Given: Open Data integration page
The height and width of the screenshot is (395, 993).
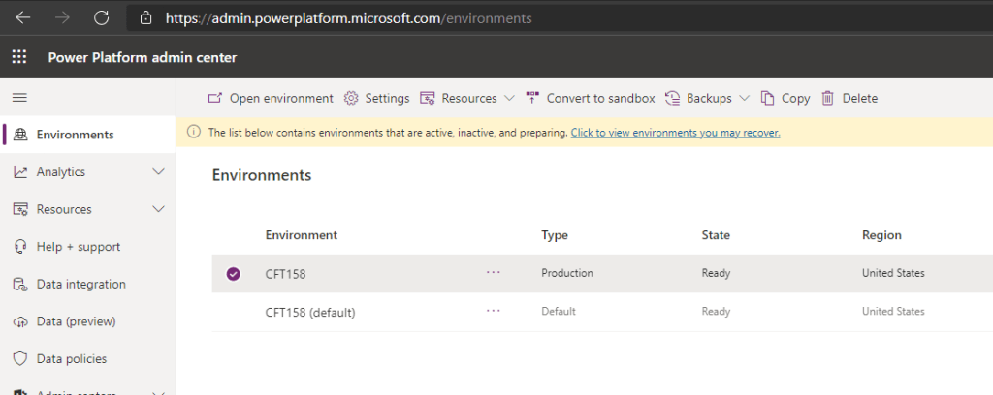Looking at the screenshot, I should point(81,285).
